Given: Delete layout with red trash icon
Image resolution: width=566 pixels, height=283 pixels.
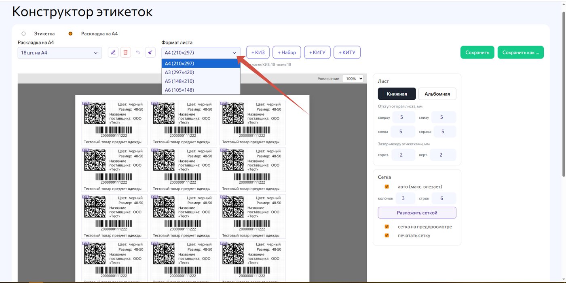Looking at the screenshot, I should (x=125, y=52).
